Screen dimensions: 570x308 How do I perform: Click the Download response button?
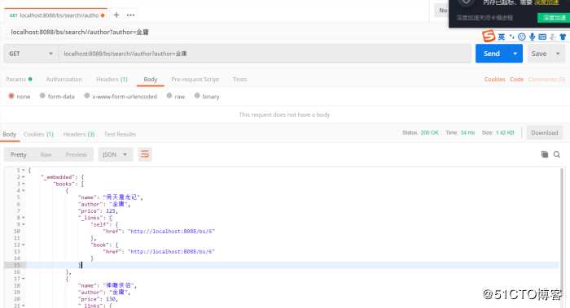click(545, 132)
